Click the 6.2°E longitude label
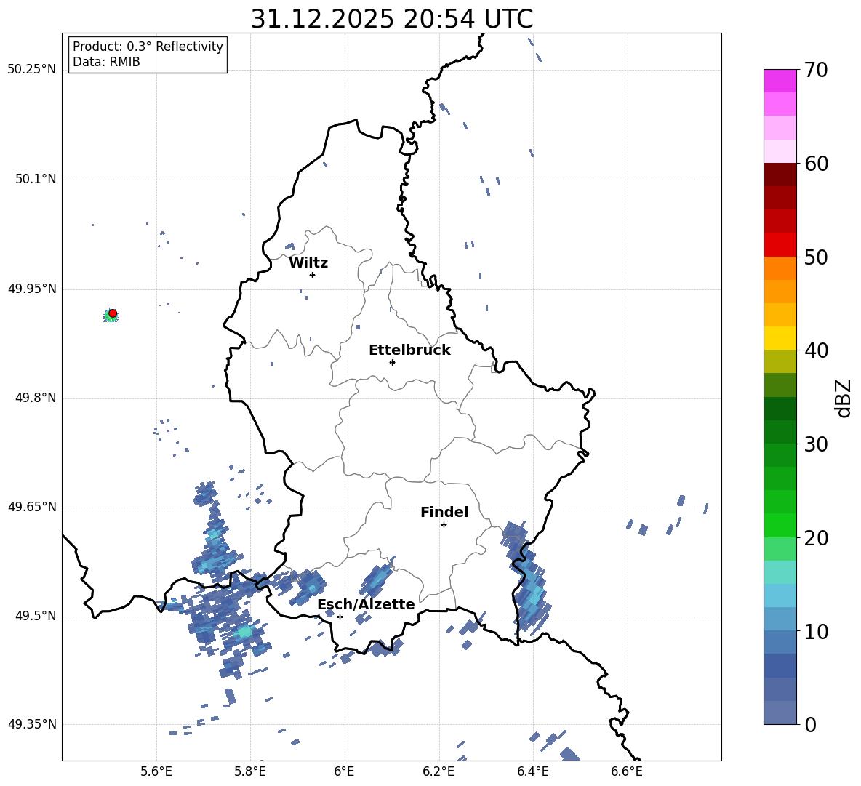The image size is (861, 786). click(x=438, y=771)
